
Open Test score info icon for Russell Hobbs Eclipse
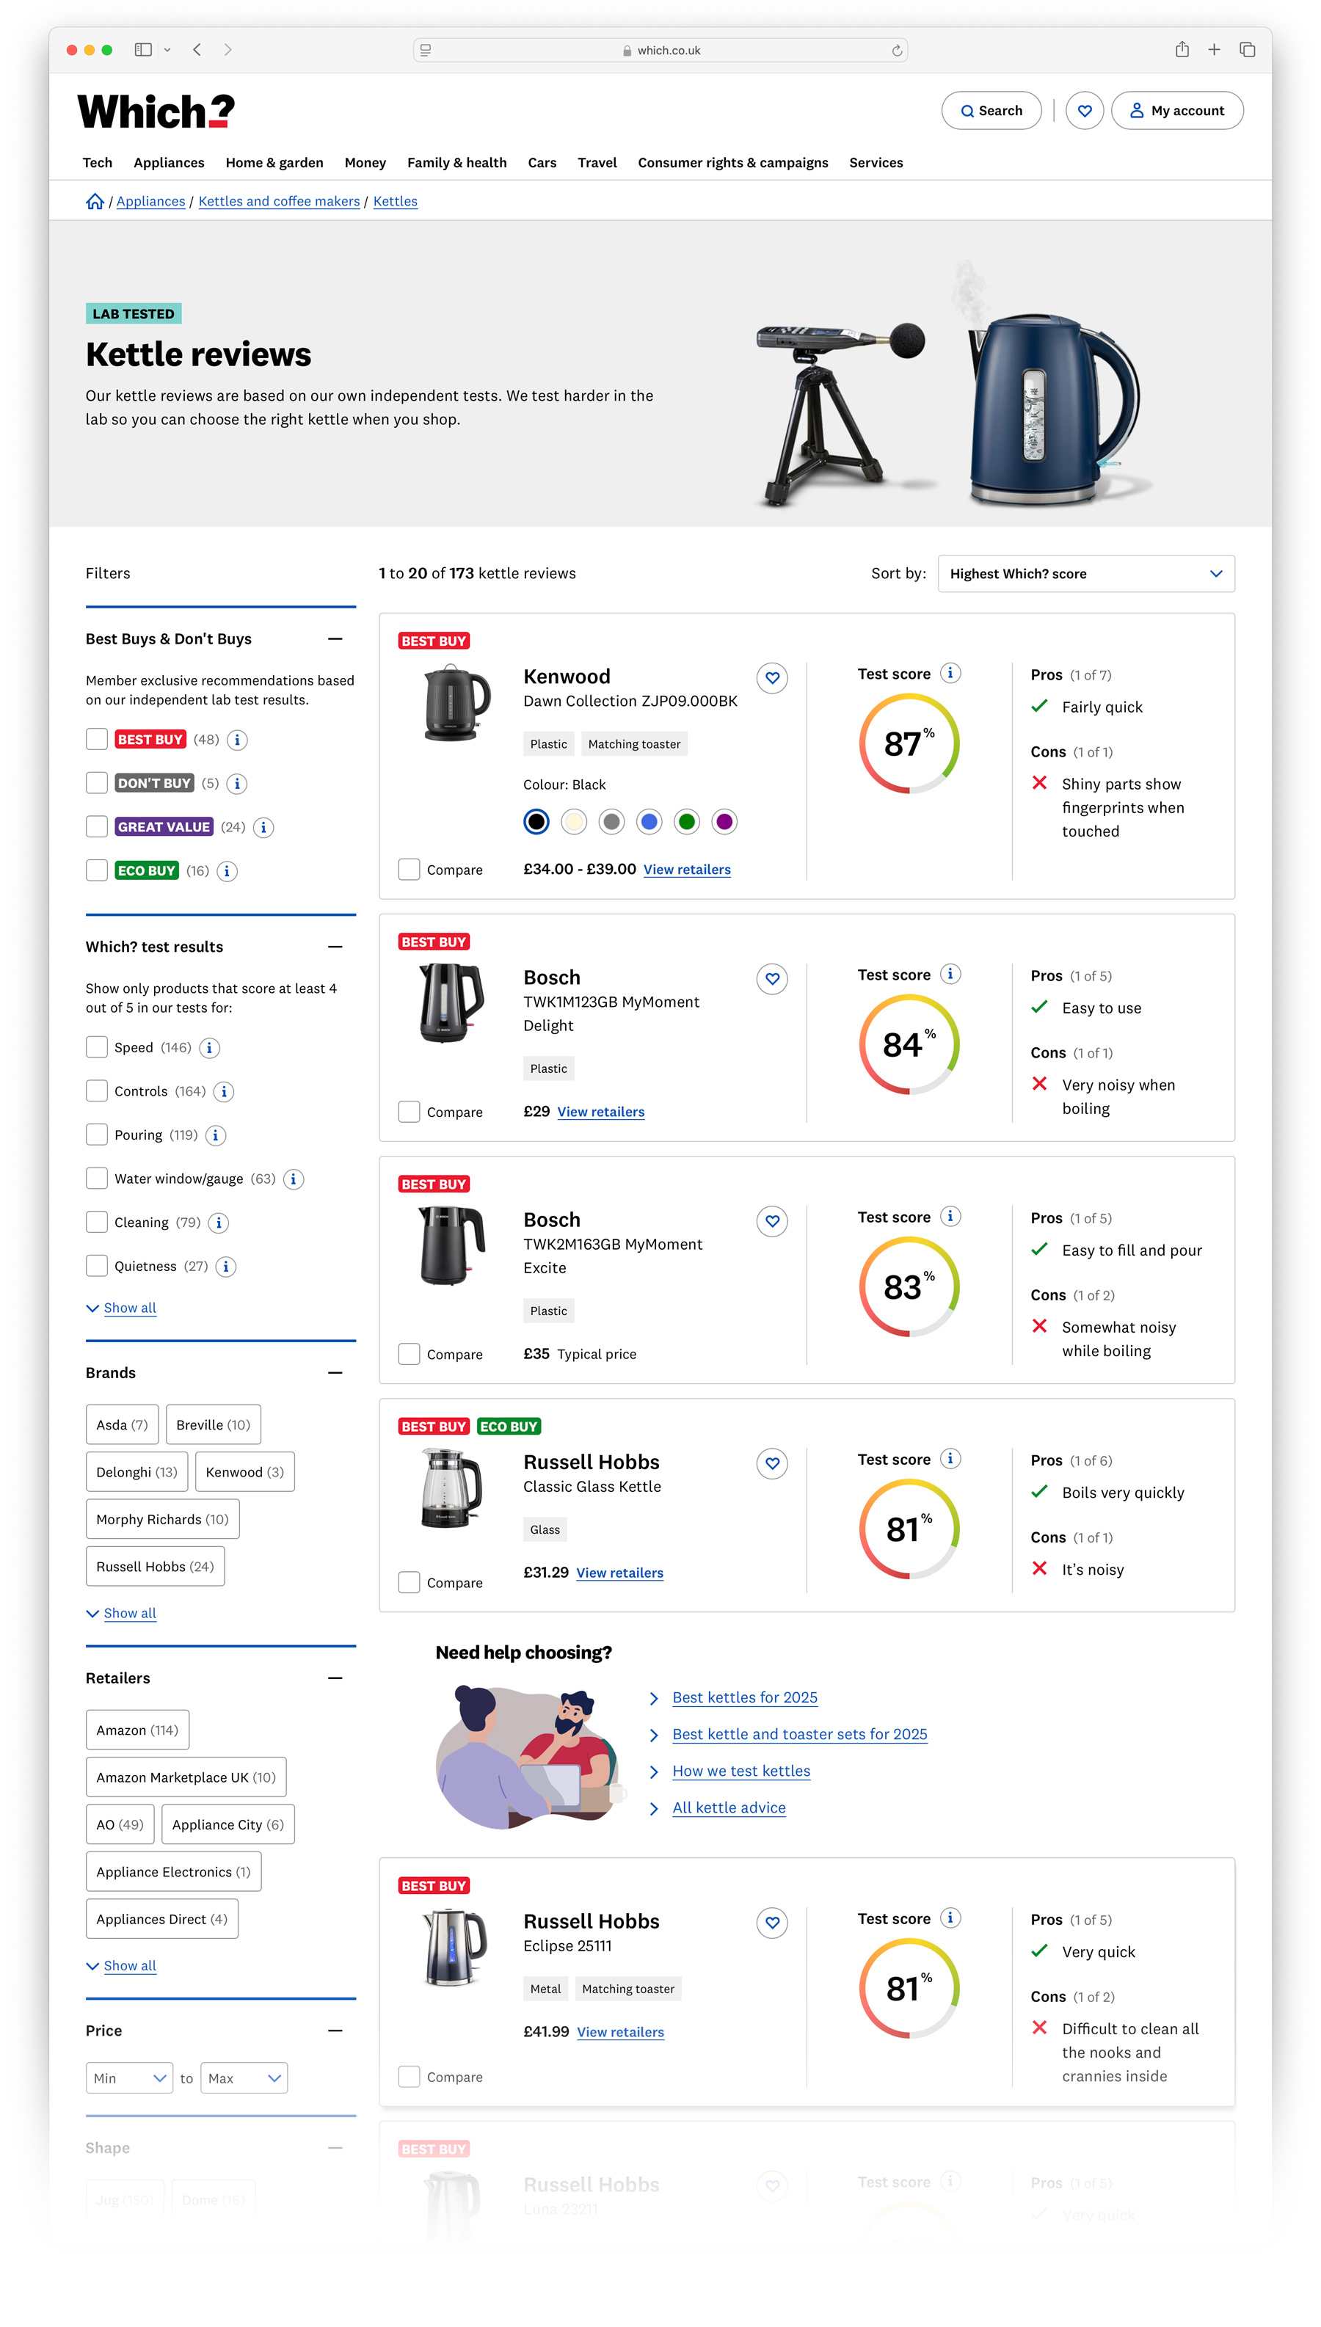pyautogui.click(x=950, y=1918)
